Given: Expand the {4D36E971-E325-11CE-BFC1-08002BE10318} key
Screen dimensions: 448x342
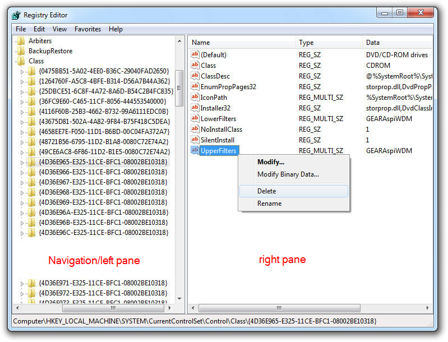Looking at the screenshot, I should (x=22, y=283).
